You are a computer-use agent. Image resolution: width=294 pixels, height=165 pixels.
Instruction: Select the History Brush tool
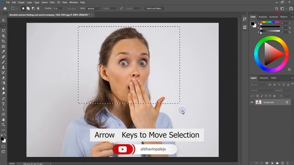(3, 72)
